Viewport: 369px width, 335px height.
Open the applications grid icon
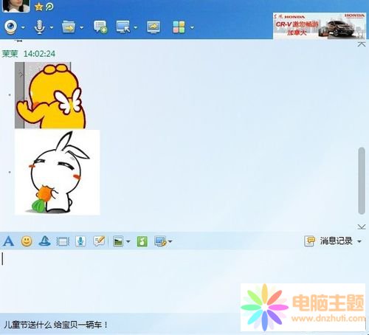click(179, 27)
